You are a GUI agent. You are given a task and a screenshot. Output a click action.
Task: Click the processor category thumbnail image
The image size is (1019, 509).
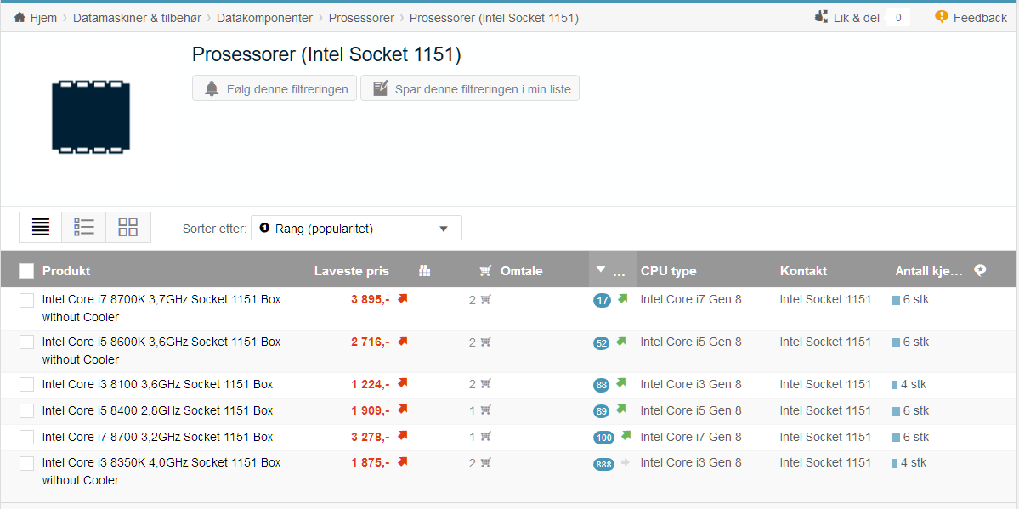coord(91,117)
